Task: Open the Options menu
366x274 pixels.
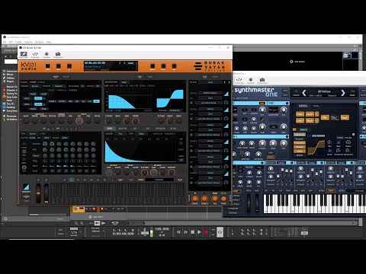Action: 28,42
